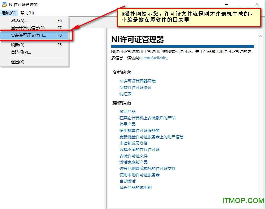Image resolution: width=266 pixels, height=209 pixels.
Task: Select 退出(X) to quit
Action: point(34,62)
